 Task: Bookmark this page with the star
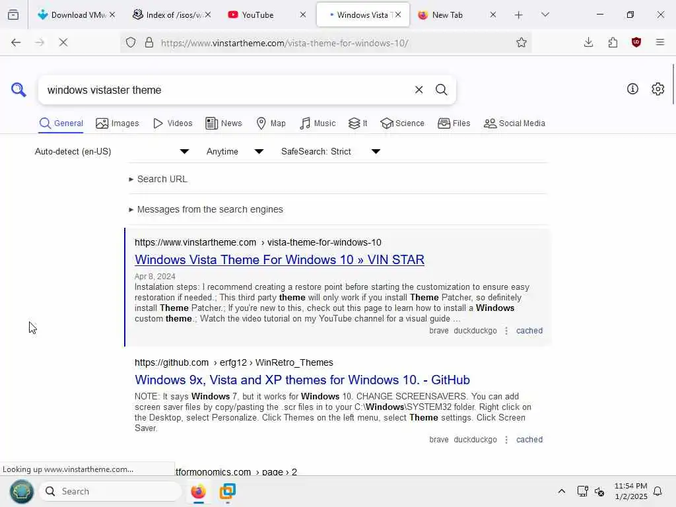(522, 42)
